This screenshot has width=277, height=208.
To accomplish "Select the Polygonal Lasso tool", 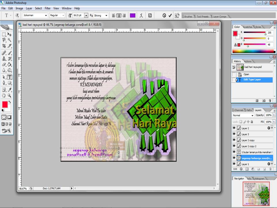I will [4, 40].
